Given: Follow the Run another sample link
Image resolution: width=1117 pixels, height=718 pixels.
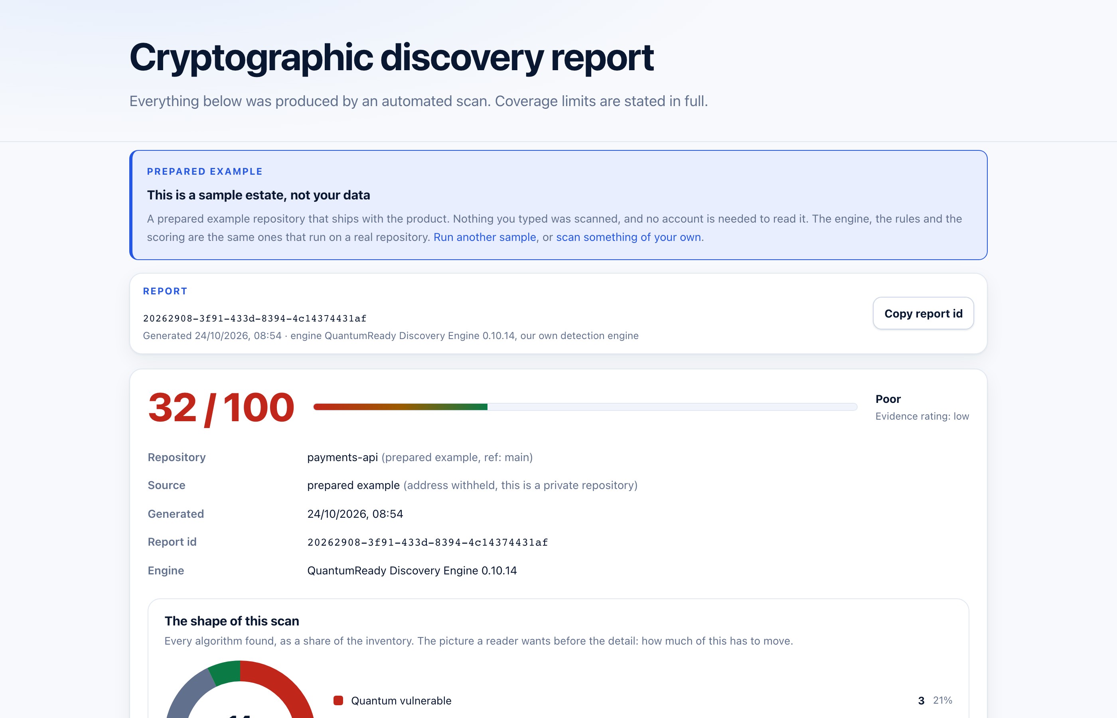Looking at the screenshot, I should (485, 237).
